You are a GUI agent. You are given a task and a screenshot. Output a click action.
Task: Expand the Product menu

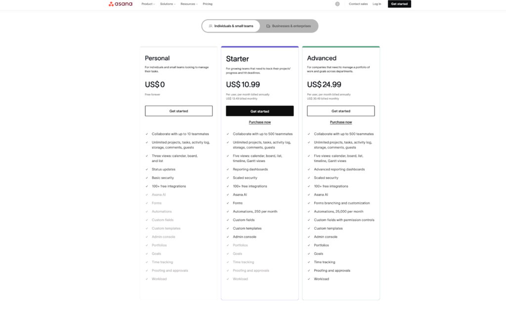point(148,4)
